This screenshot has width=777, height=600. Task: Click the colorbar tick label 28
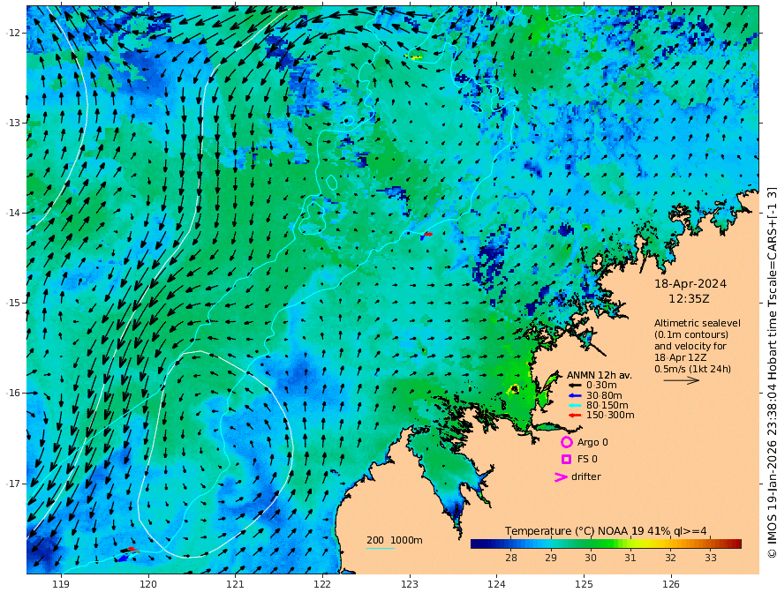[x=511, y=558]
